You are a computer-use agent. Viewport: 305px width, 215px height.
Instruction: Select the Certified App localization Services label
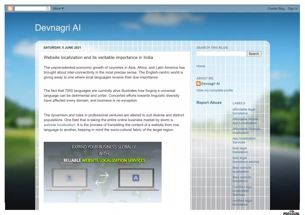click(x=242, y=191)
